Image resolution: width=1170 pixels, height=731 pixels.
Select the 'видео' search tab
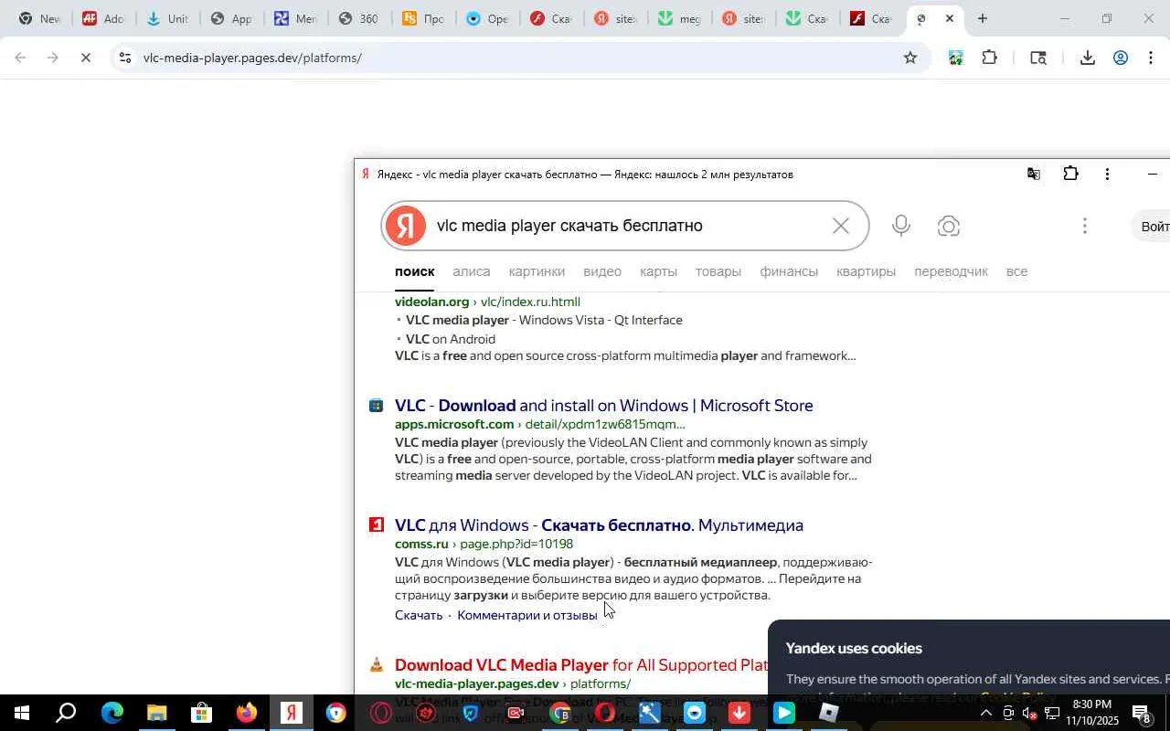click(x=602, y=271)
